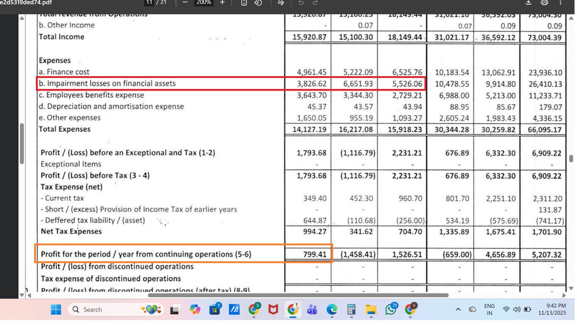
Task: Open the battery status in tray
Action: click(527, 309)
